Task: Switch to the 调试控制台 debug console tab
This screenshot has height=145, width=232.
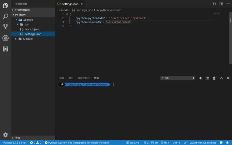Action: tap(84, 78)
